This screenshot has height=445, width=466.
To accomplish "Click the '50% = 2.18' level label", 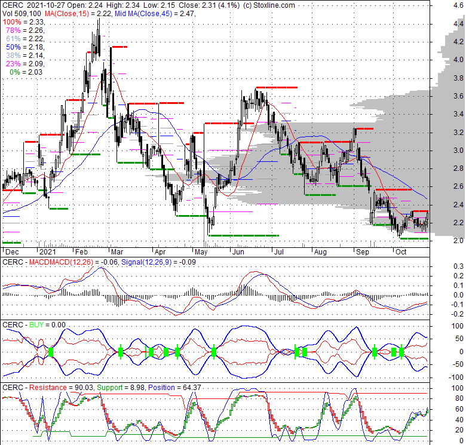I will pos(25,47).
